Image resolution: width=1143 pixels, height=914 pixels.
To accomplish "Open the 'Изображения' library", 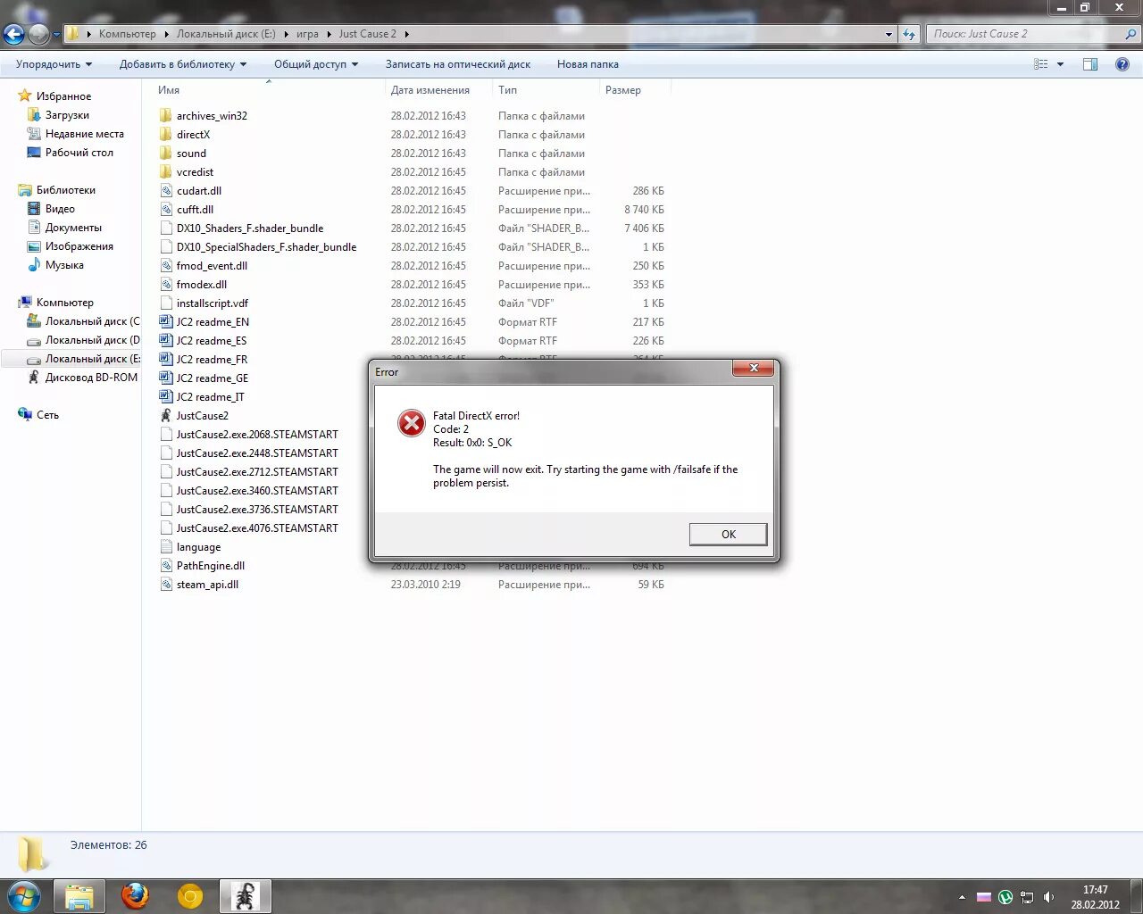I will click(79, 246).
